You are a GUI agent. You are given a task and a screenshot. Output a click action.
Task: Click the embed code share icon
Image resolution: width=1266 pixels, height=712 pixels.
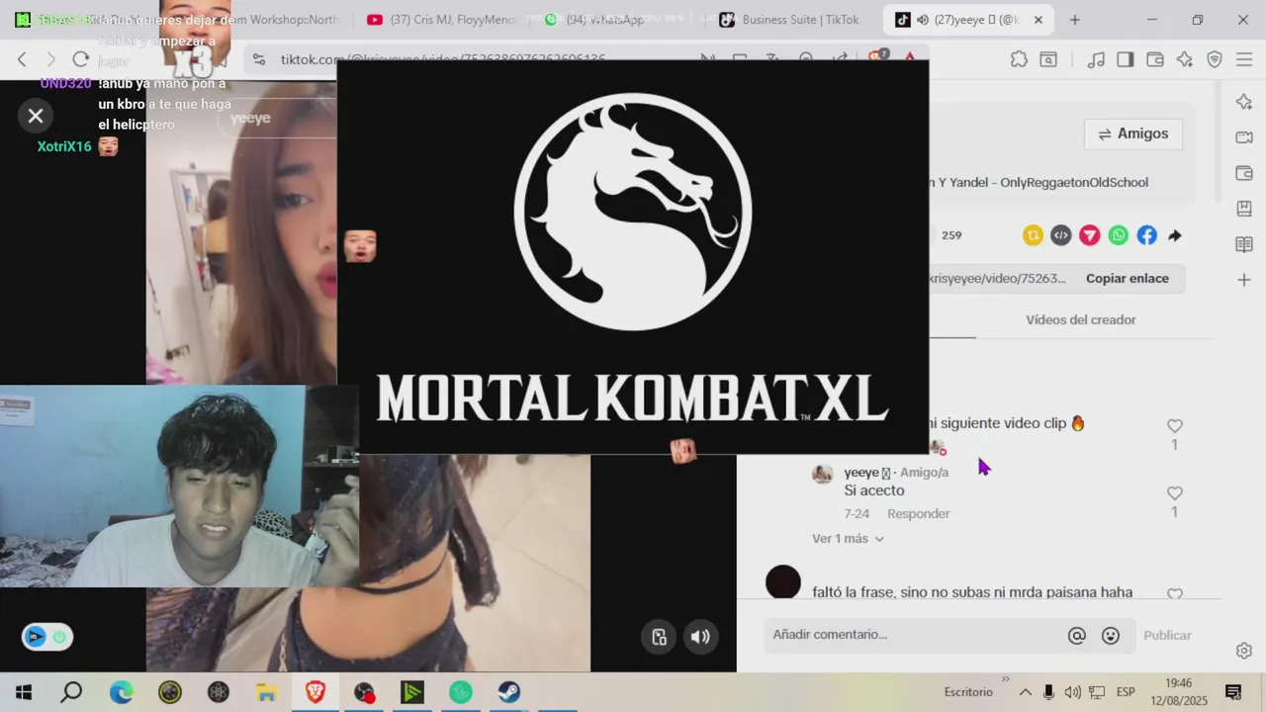tap(1061, 235)
